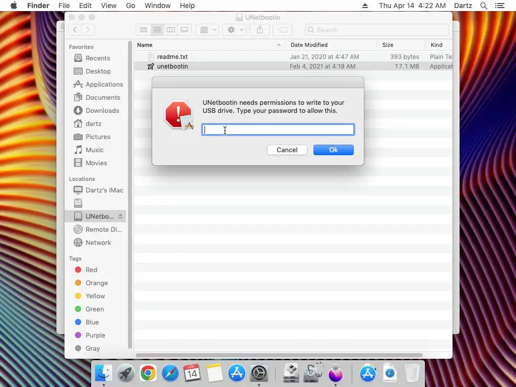Switch Finder to icon view
The width and height of the screenshot is (516, 387).
(x=144, y=30)
